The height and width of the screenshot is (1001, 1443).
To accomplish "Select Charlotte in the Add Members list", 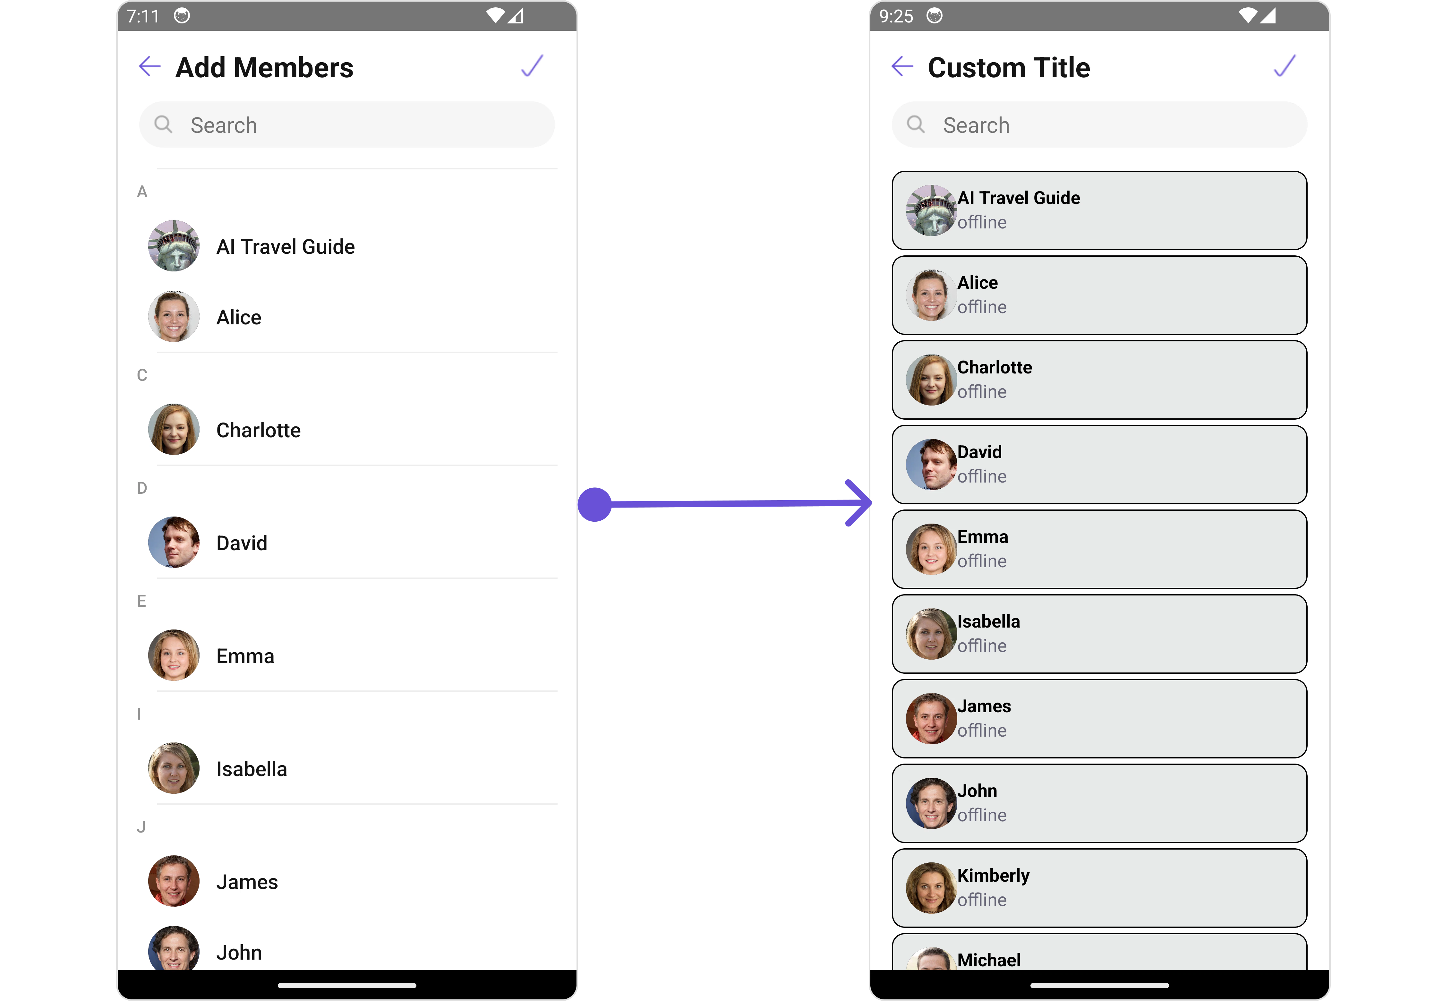I will pyautogui.click(x=347, y=430).
